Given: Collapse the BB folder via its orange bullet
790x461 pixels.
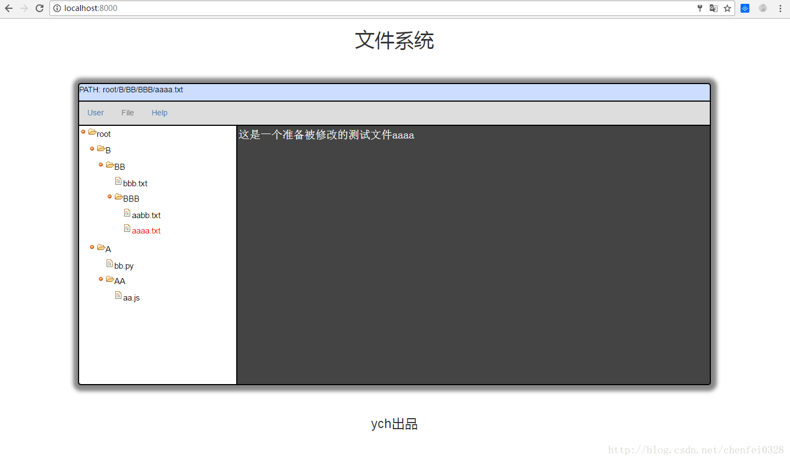Looking at the screenshot, I should tap(101, 164).
